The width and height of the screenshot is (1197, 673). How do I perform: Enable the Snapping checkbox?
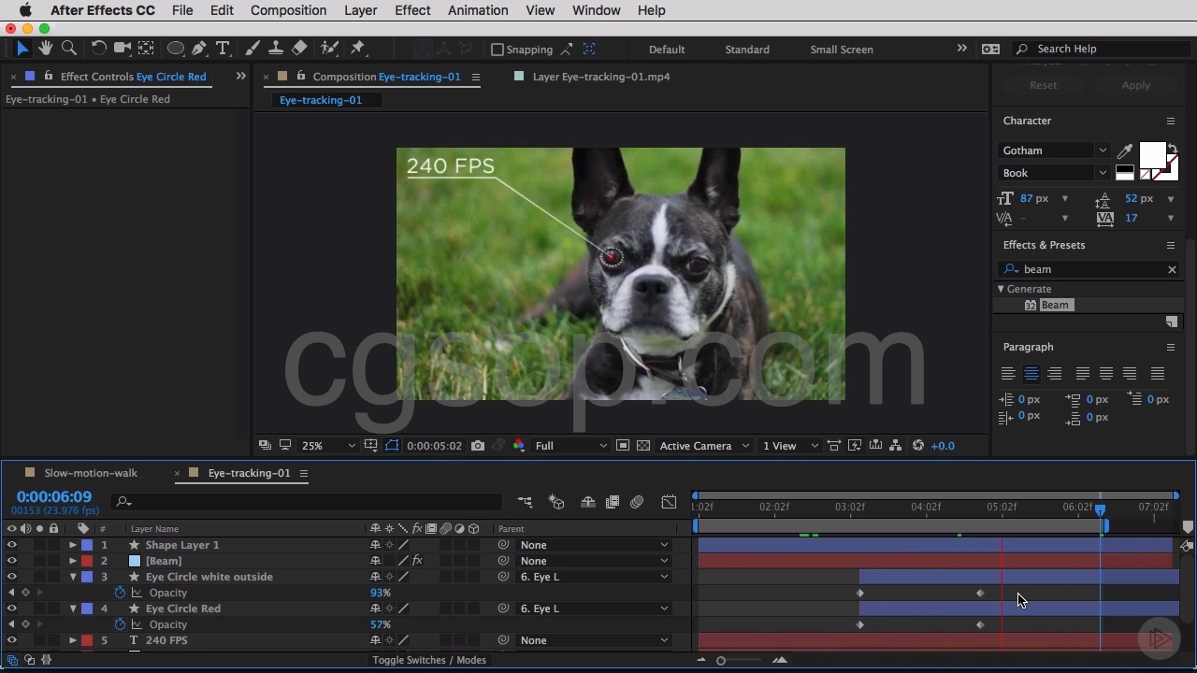coord(498,50)
